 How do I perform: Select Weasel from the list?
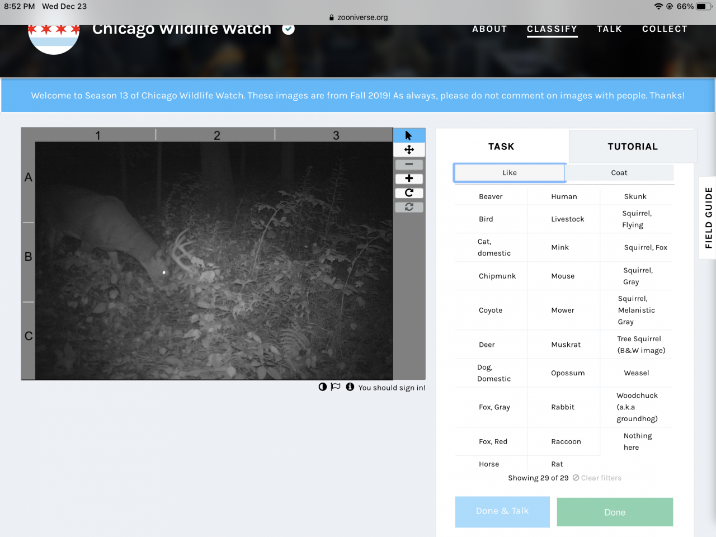tap(637, 373)
